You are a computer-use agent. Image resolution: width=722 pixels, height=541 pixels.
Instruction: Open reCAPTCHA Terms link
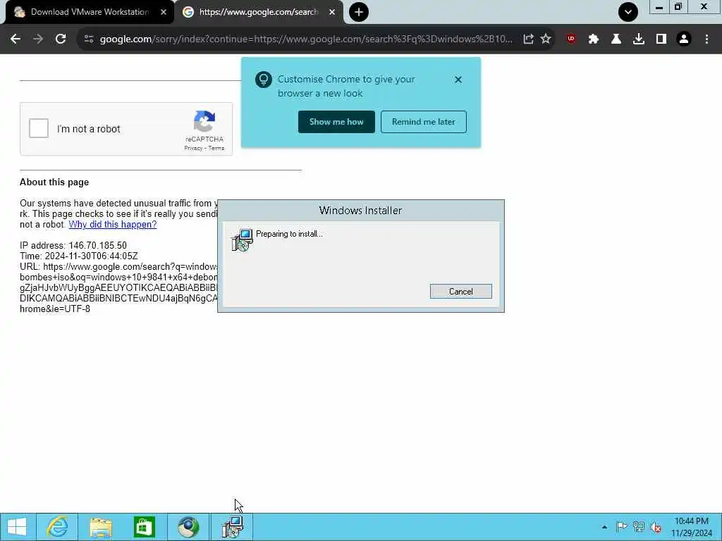pyautogui.click(x=216, y=148)
